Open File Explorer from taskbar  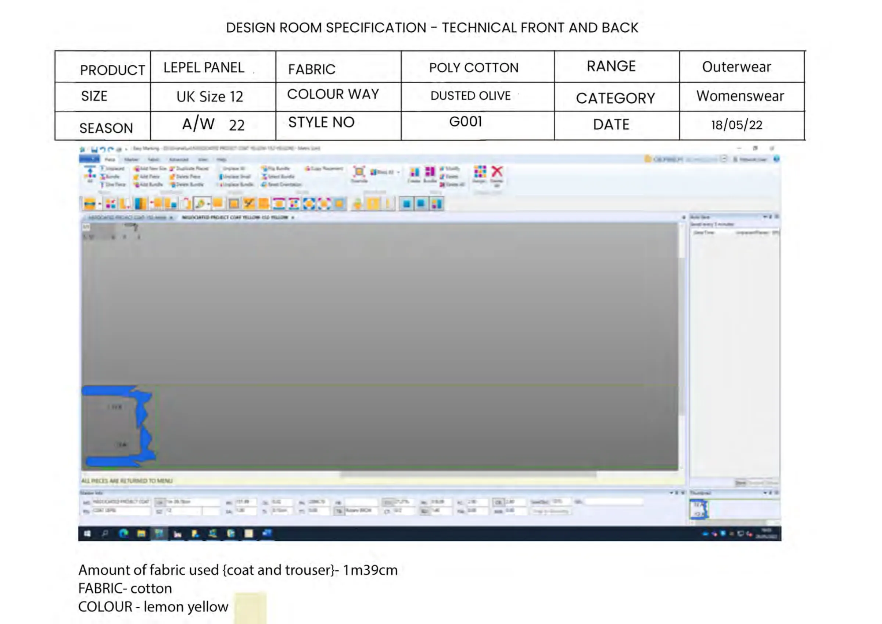(141, 534)
